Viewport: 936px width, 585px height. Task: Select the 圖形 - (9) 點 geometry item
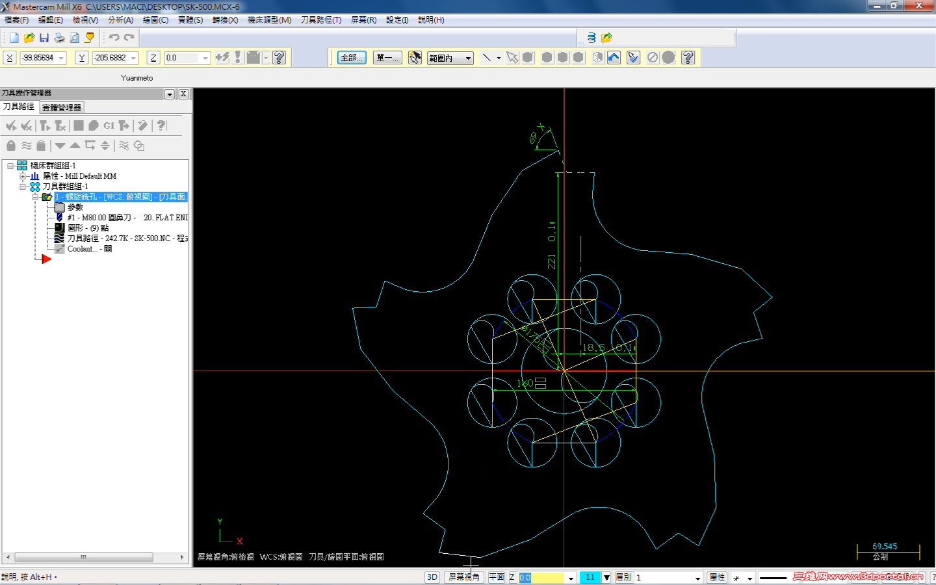point(82,228)
